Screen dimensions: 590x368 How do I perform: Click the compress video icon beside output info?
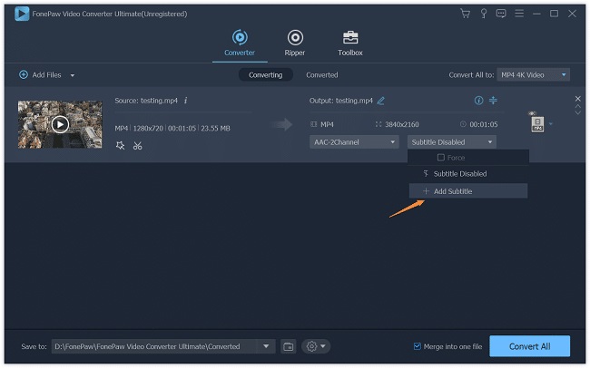click(x=493, y=101)
